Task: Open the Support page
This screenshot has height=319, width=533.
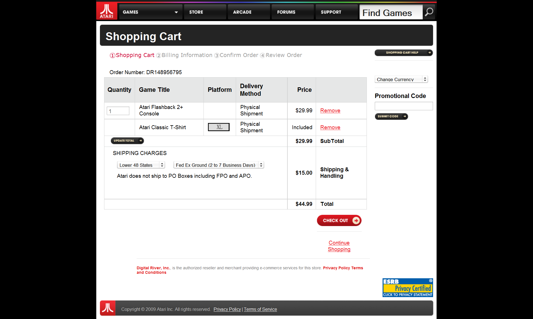Action: 337,12
